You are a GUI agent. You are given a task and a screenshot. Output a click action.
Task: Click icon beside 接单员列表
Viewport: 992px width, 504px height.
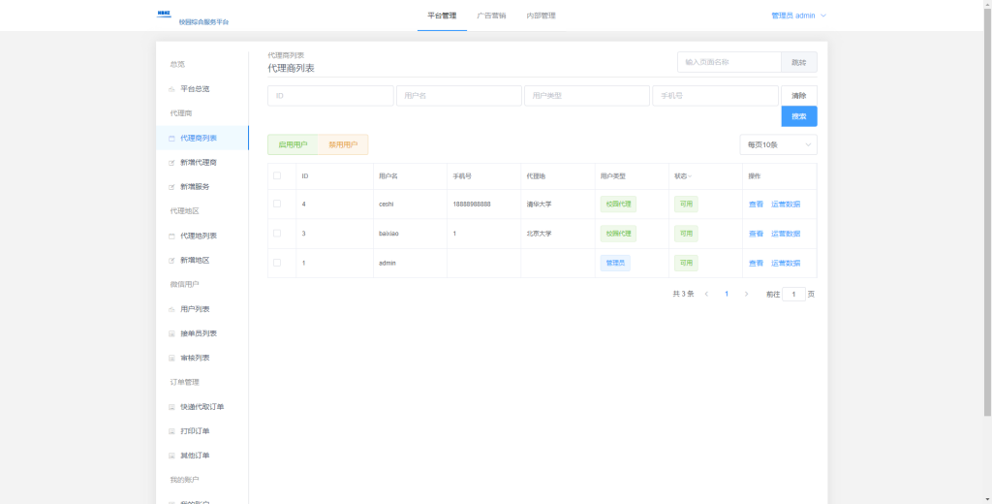[x=171, y=333]
